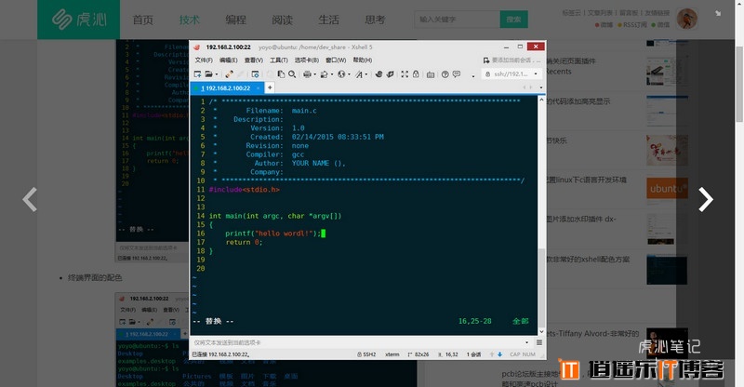Click the Lock padlock icon in toolbar
The width and height of the screenshot is (744, 387).
(416, 74)
